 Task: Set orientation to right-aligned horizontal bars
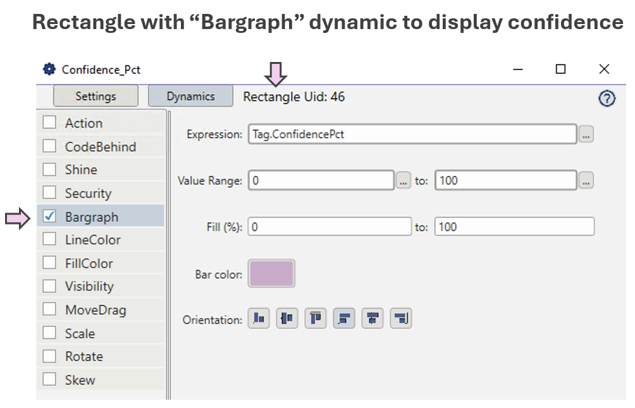click(401, 319)
